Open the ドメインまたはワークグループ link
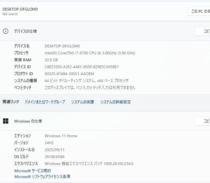Image resolution: width=210 pixels, height=183 pixels. (x=45, y=102)
